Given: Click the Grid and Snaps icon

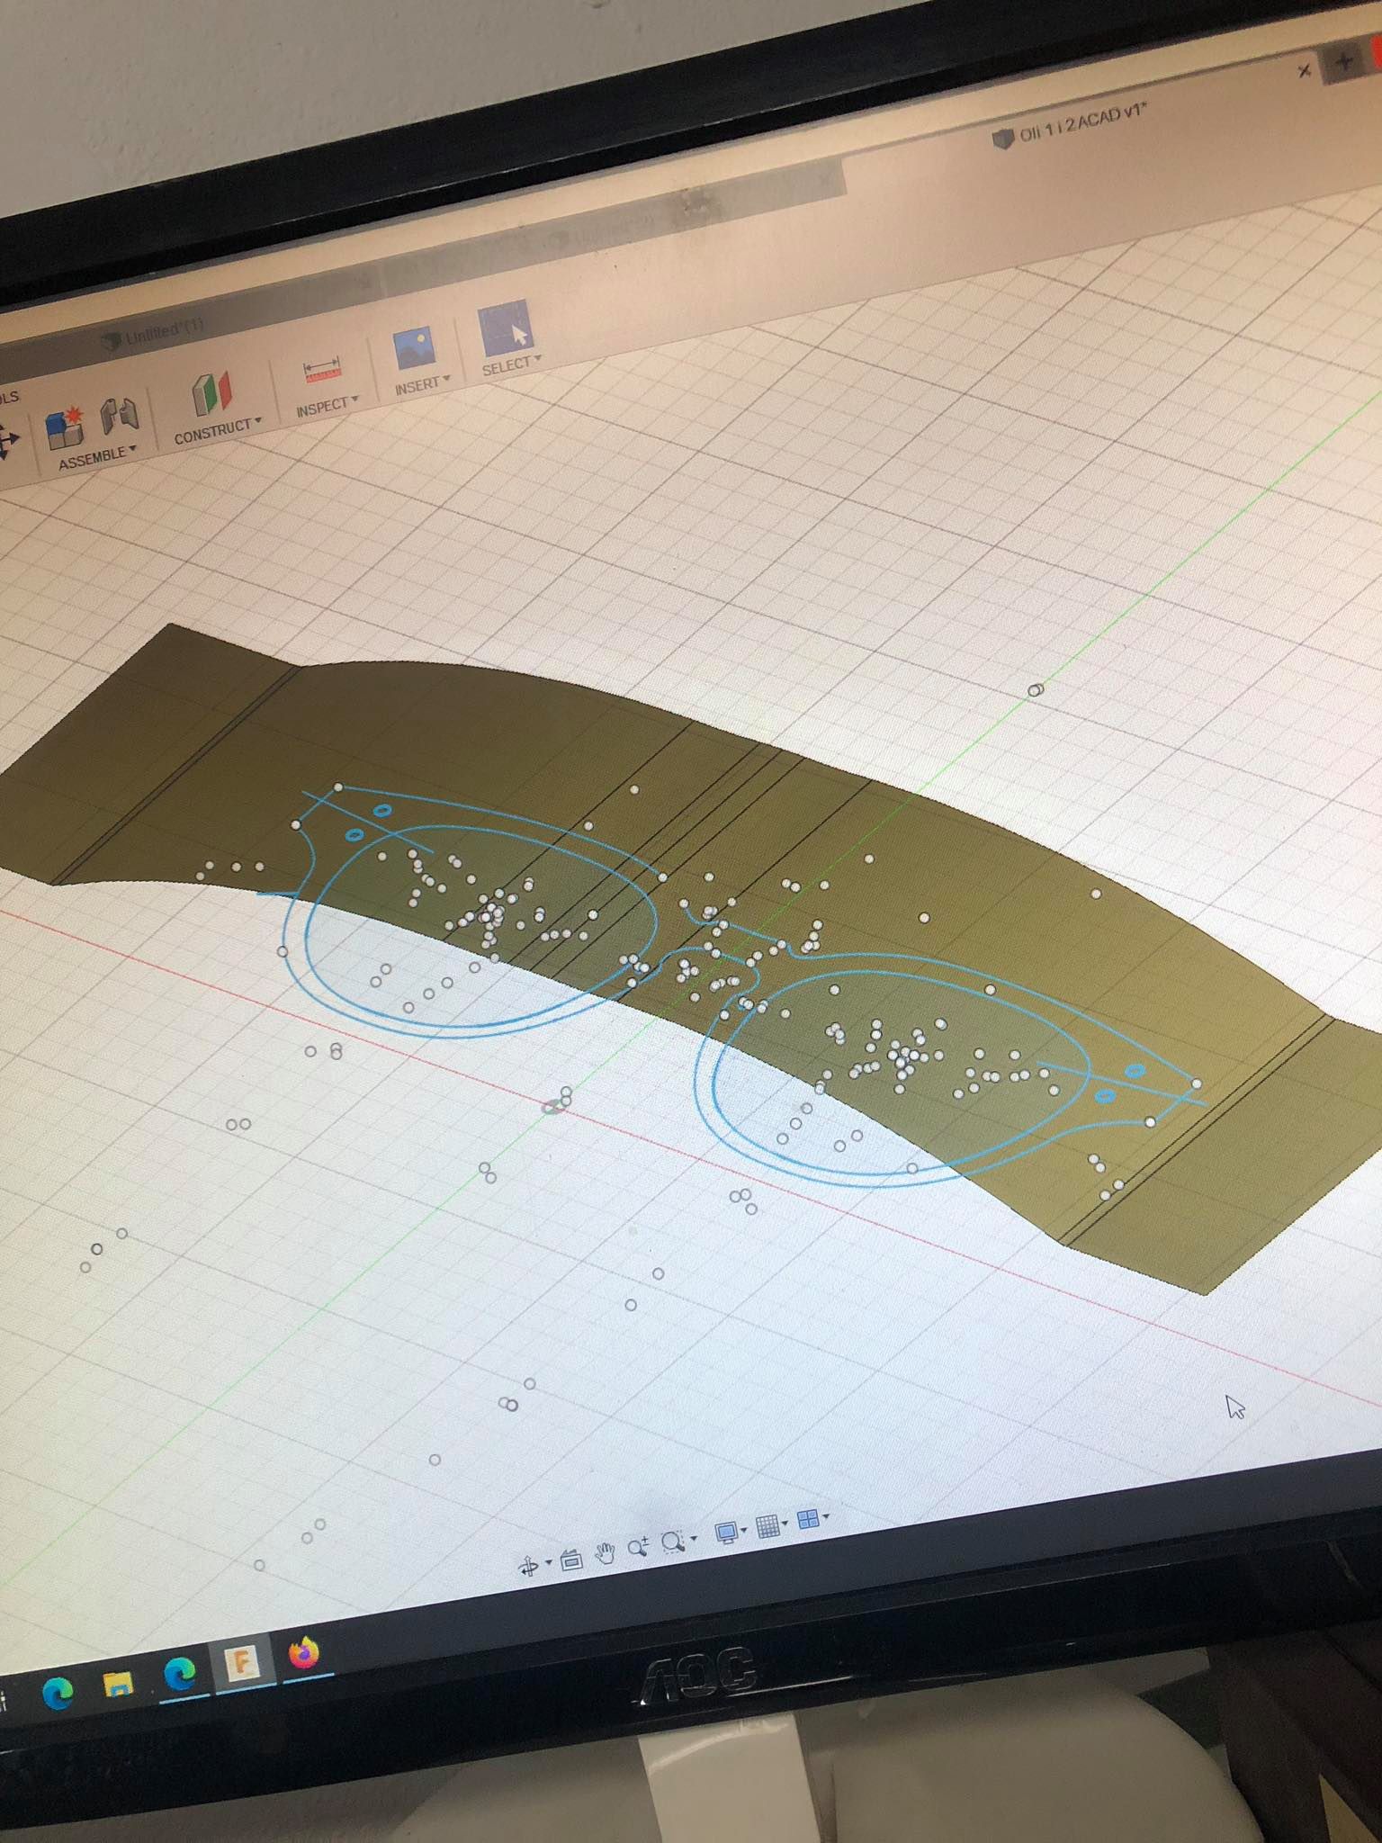Looking at the screenshot, I should click(x=767, y=1525).
